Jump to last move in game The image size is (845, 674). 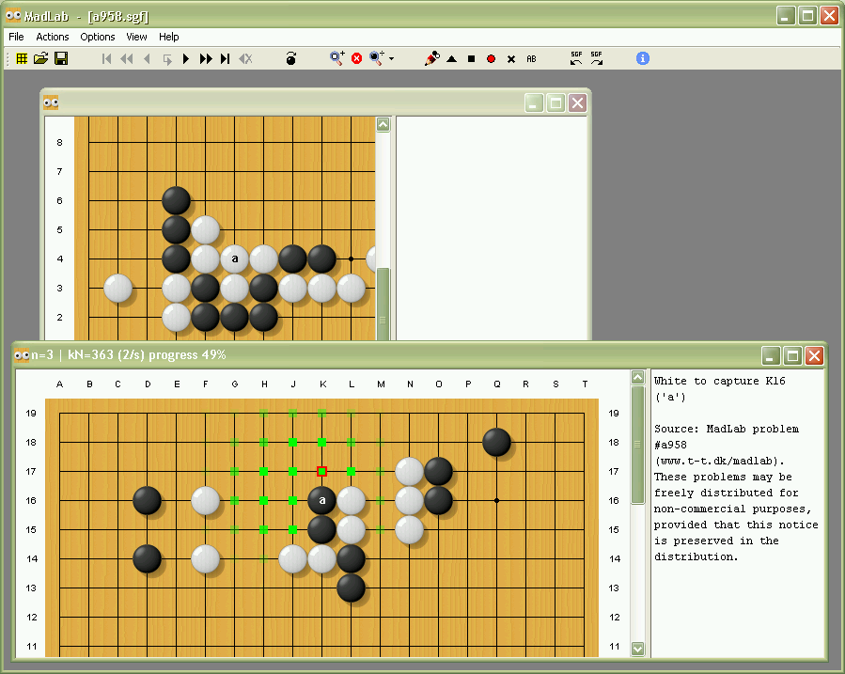(x=226, y=58)
